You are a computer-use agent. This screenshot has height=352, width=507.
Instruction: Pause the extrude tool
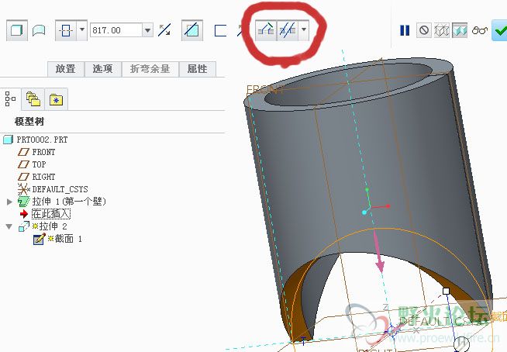(405, 30)
